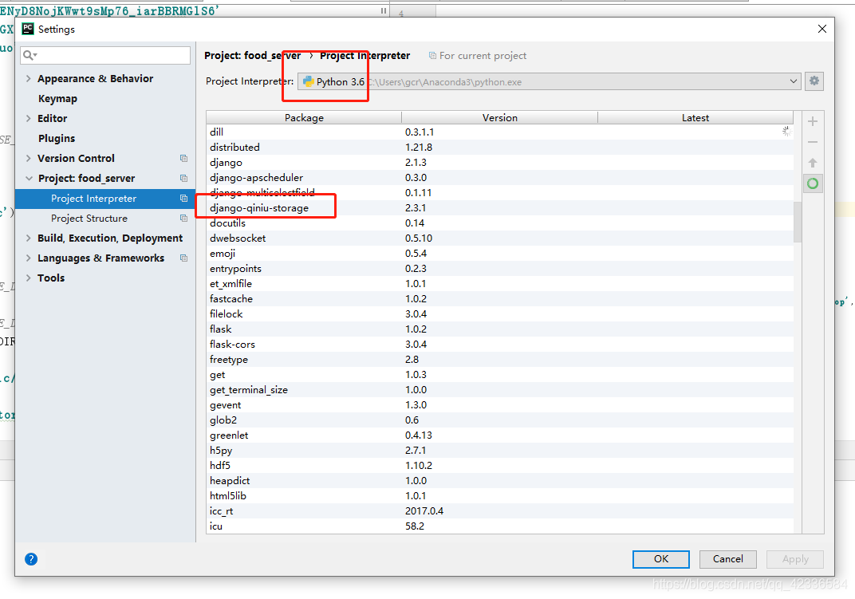Select the emoji package row
855x599 pixels.
click(x=500, y=253)
